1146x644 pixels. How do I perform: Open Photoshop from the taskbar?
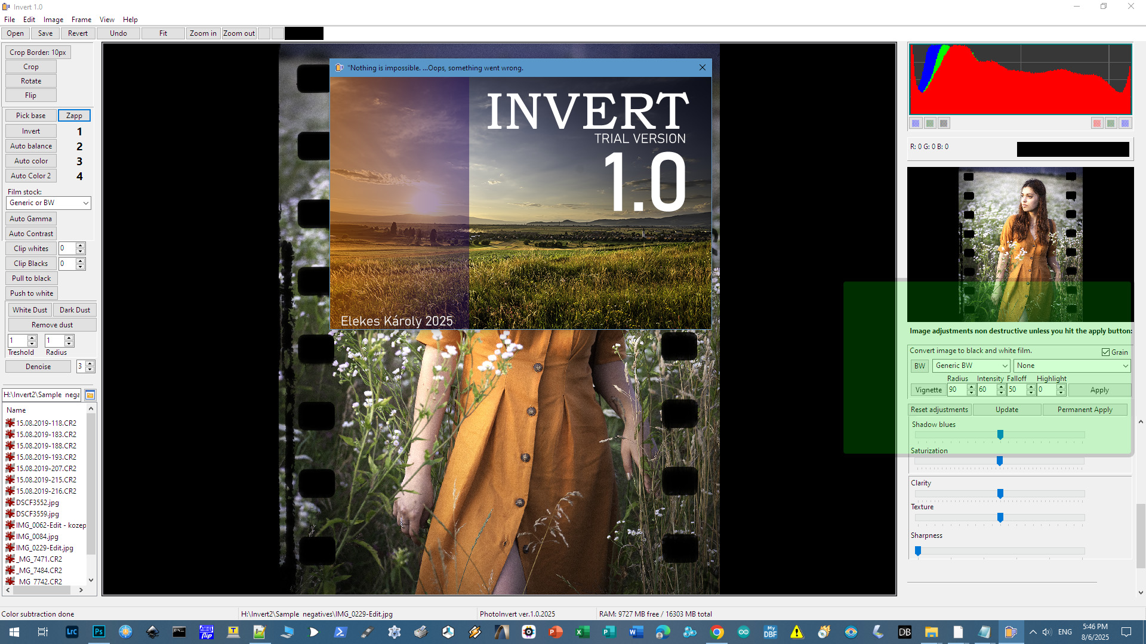[x=99, y=632]
